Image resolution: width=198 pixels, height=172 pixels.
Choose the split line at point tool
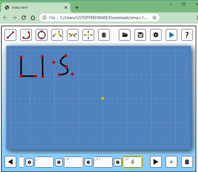click(73, 35)
